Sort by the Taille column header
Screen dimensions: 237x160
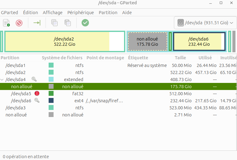(x=180, y=58)
